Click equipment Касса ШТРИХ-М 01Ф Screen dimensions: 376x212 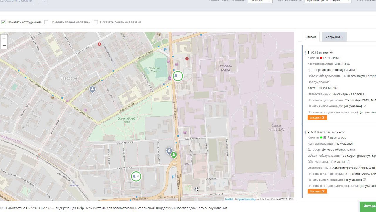point(323,88)
